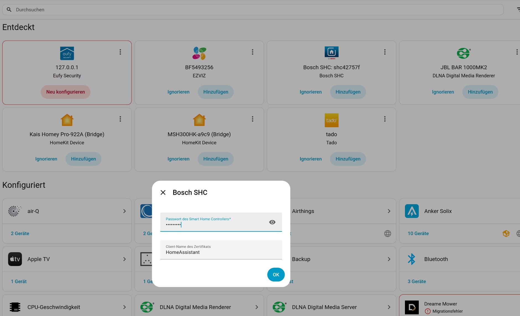Open the Bosch SHC card's three-dot menu

pyautogui.click(x=385, y=52)
